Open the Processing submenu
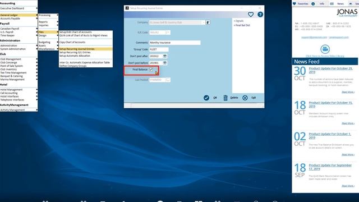 click(x=48, y=15)
